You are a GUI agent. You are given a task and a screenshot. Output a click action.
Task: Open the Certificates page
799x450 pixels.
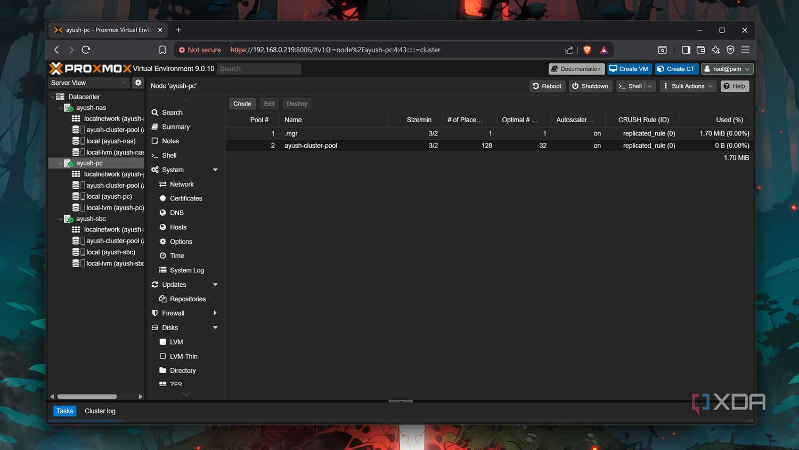click(x=186, y=198)
